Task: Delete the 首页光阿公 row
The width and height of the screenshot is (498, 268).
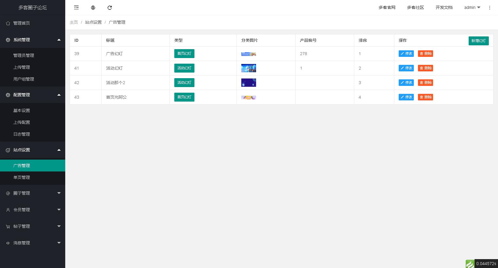Action: [425, 97]
